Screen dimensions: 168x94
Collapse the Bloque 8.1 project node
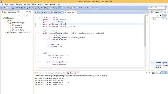click(x=3, y=18)
